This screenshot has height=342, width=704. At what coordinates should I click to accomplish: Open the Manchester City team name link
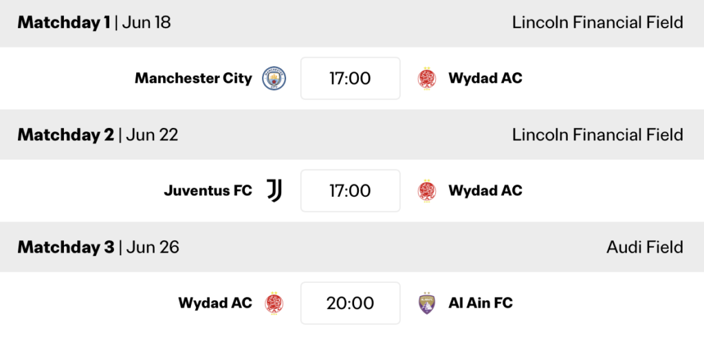pos(193,78)
